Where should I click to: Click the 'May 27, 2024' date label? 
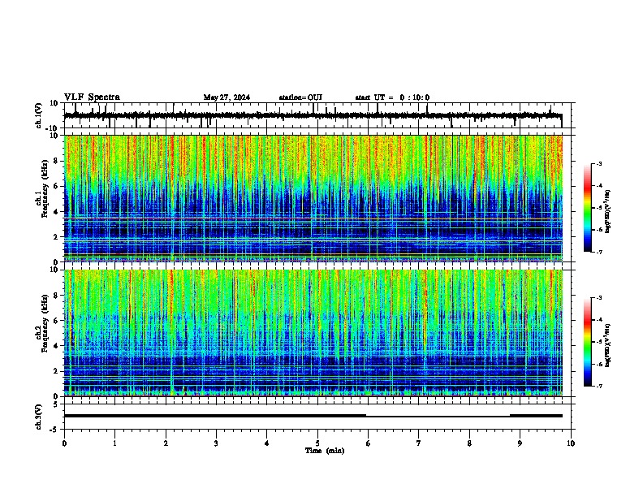point(227,97)
